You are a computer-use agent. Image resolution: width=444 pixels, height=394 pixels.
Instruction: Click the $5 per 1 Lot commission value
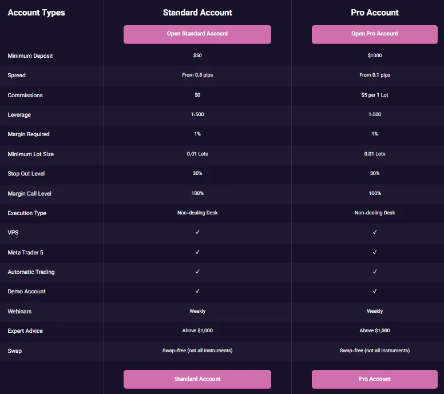[x=375, y=95]
